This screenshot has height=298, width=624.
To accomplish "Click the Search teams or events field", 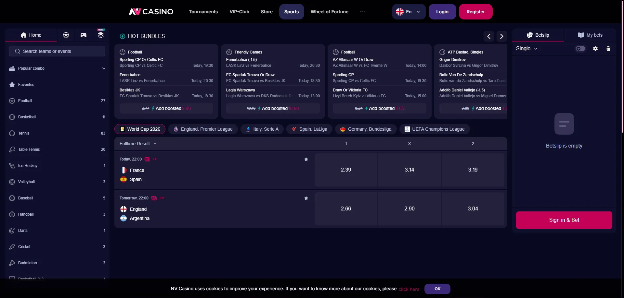I will 57,51.
